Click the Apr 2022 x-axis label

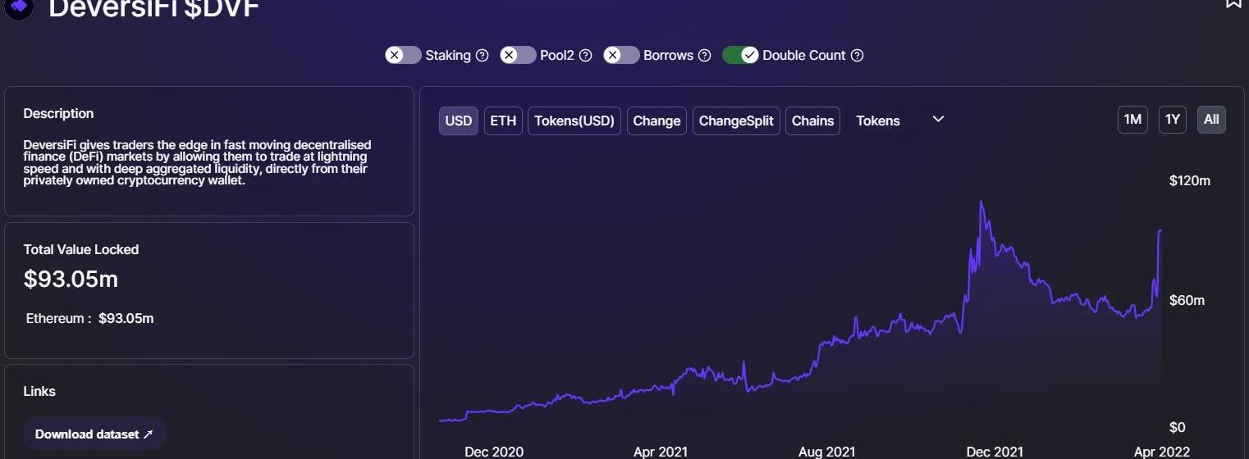point(1161,452)
